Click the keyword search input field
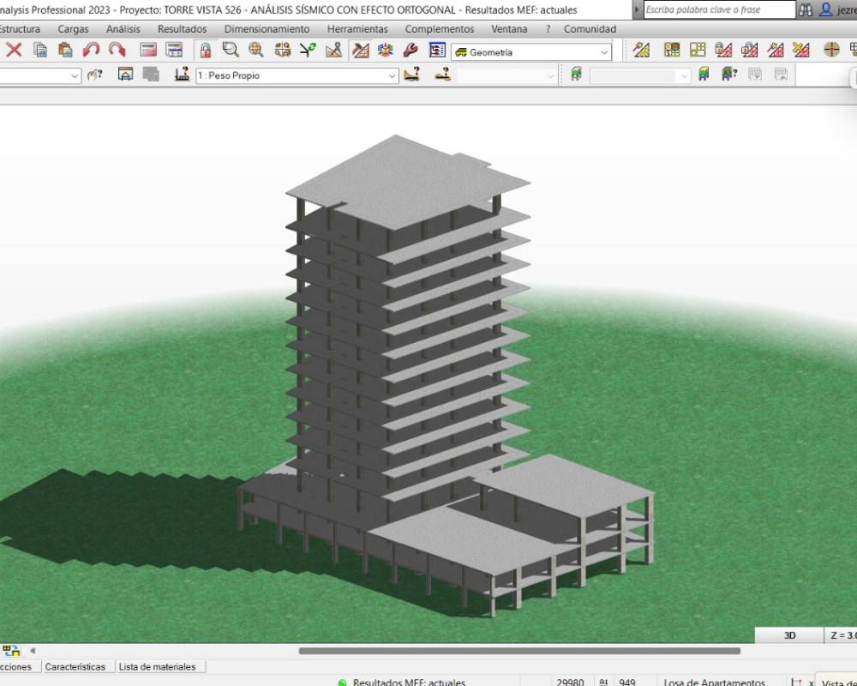Screen dimensions: 857x686 click(x=719, y=10)
